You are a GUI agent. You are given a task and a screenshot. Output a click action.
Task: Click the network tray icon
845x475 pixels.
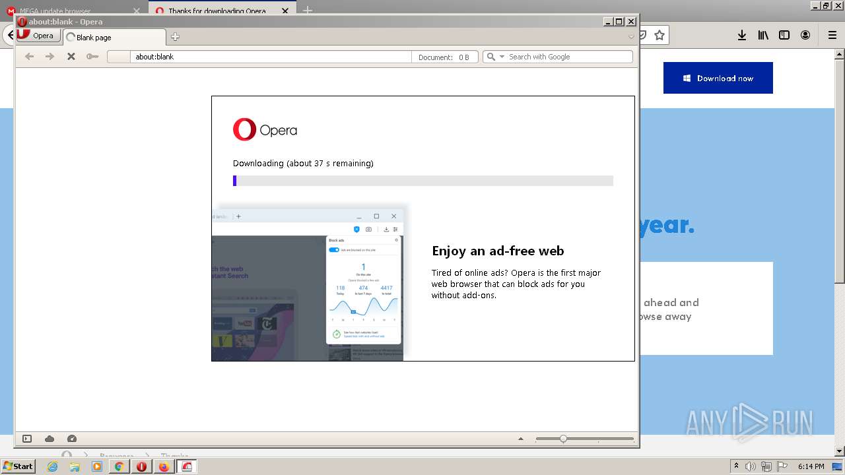(x=766, y=466)
